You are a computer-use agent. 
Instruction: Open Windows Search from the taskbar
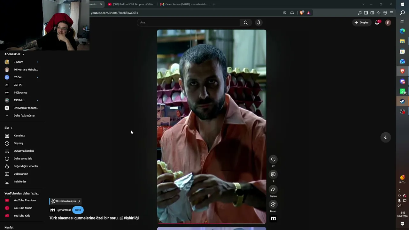click(402, 13)
